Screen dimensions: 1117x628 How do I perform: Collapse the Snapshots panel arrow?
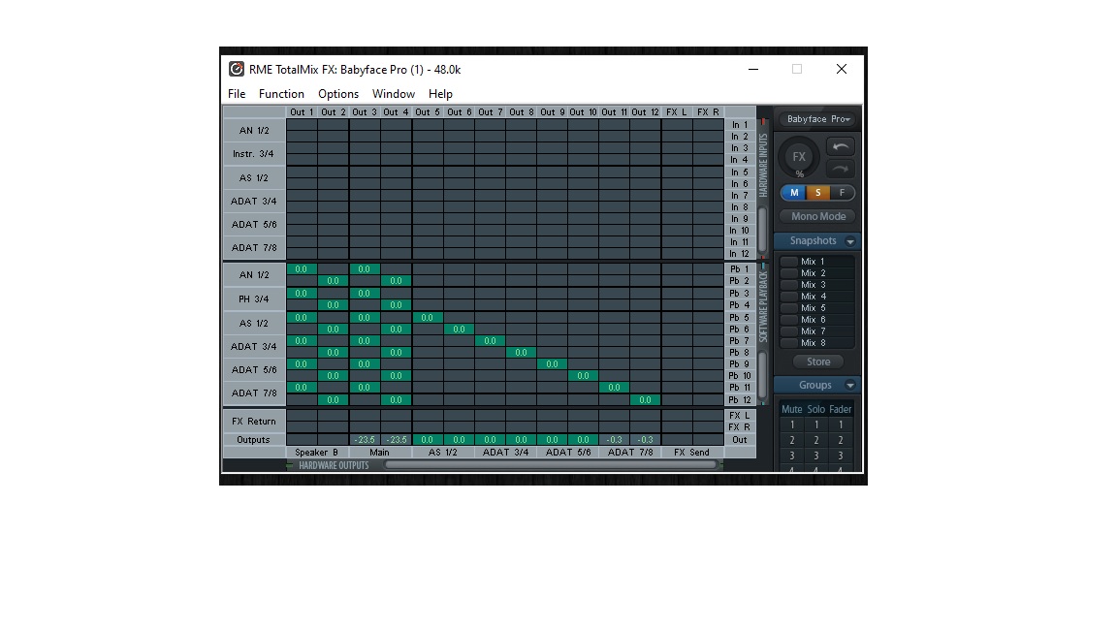(x=849, y=241)
